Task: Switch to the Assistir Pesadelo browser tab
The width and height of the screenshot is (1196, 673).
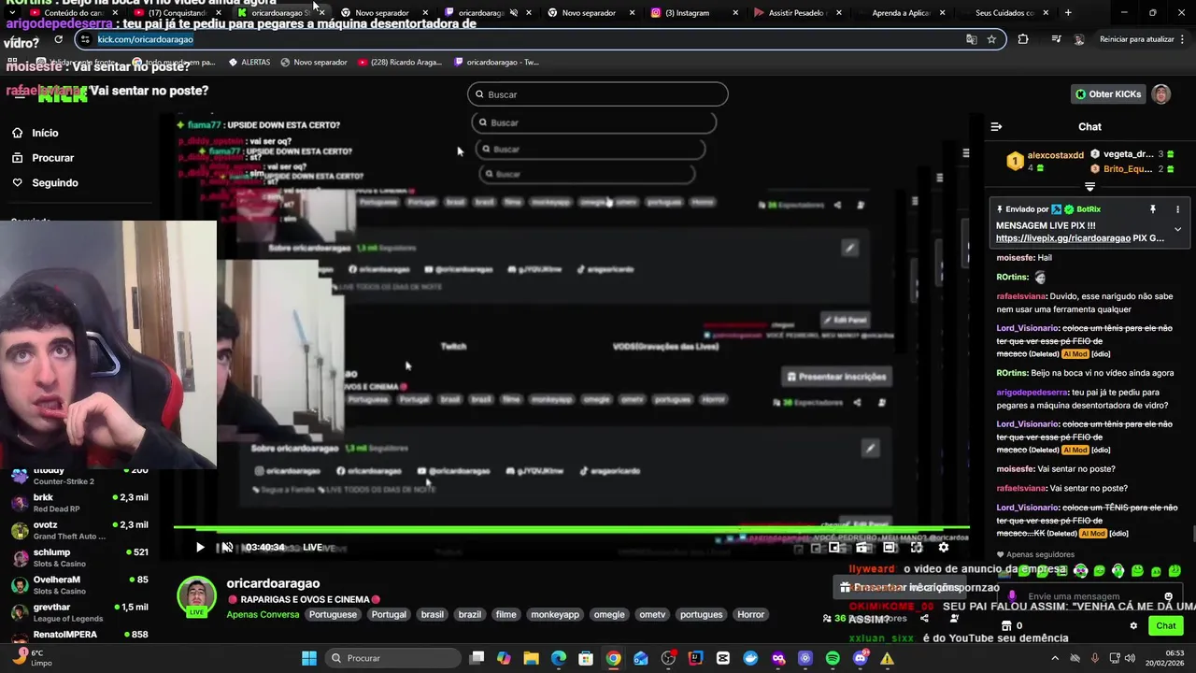Action: coord(797,13)
